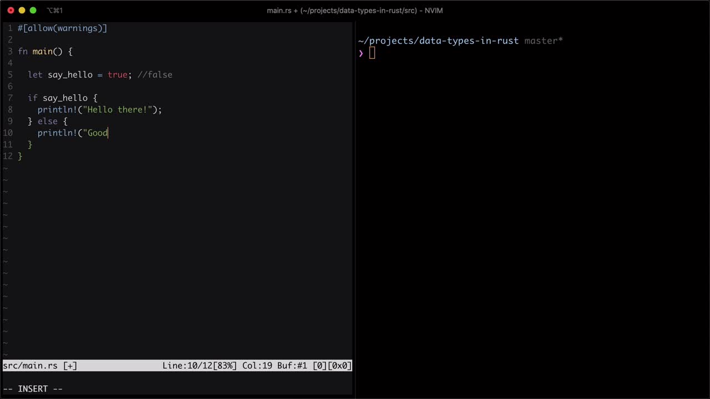The image size is (710, 399).
Task: Click the red close window button
Action: click(11, 11)
